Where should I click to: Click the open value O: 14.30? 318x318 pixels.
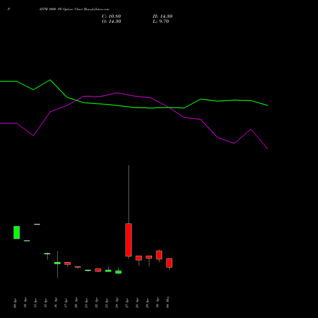111,22
